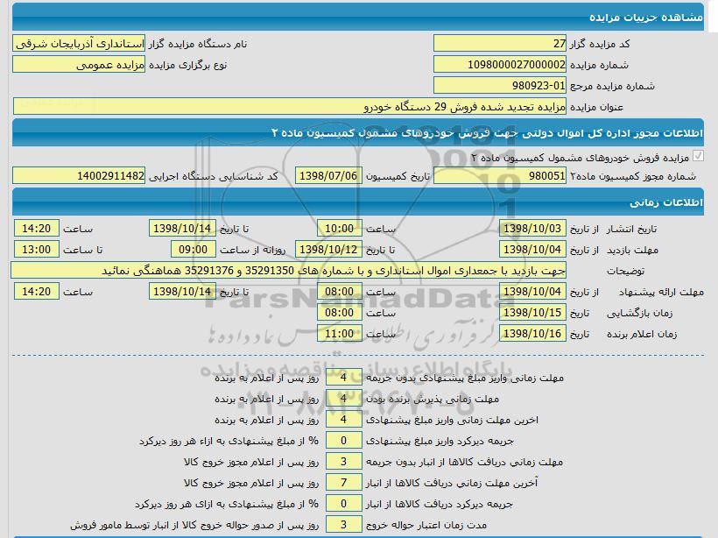
Task: Click warehouse pickup without penalty days field 3
Action: click(x=344, y=462)
